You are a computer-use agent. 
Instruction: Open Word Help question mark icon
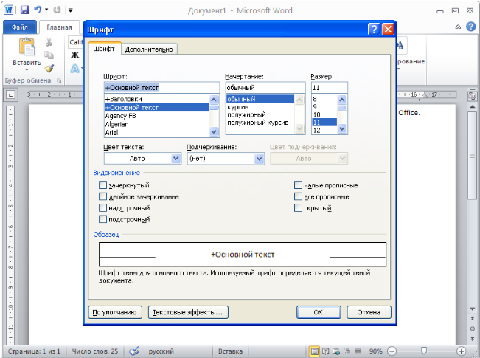(x=471, y=27)
